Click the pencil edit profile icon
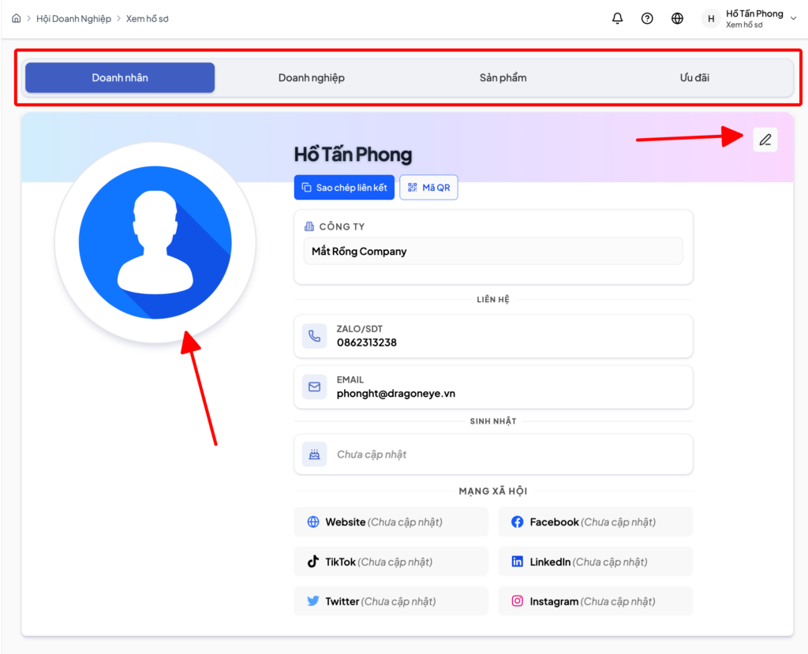The image size is (808, 654). (x=765, y=140)
